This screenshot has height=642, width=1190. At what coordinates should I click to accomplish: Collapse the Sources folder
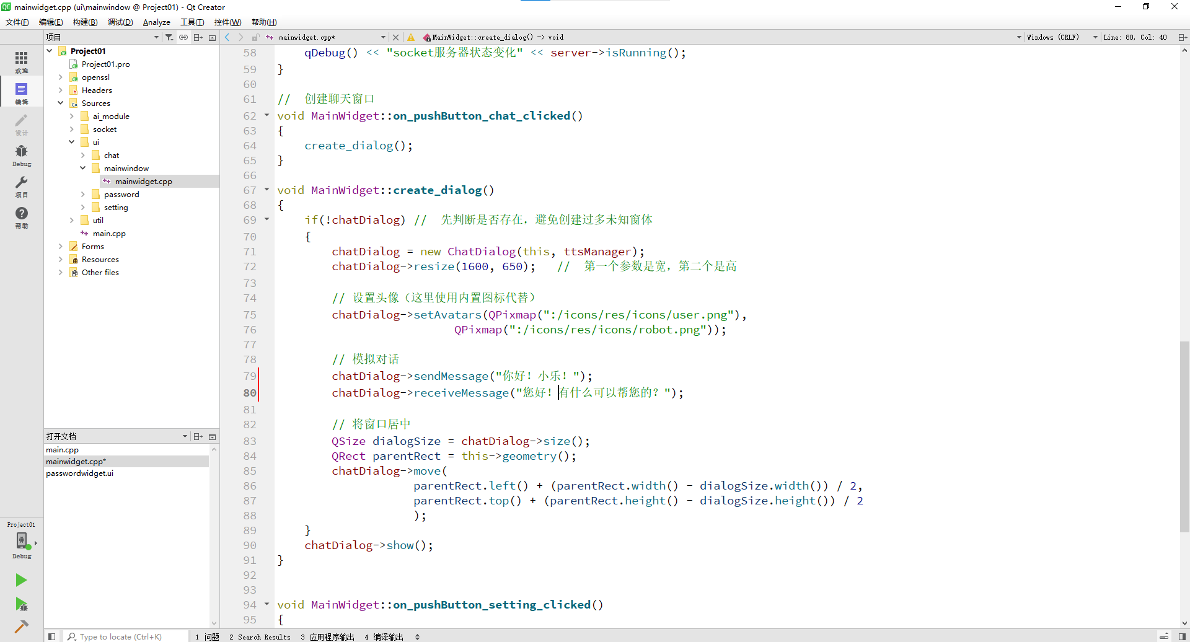pyautogui.click(x=61, y=103)
